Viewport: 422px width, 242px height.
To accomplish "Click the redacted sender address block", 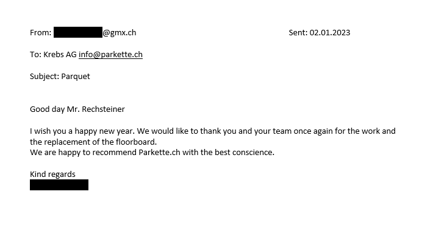I will click(x=78, y=32).
